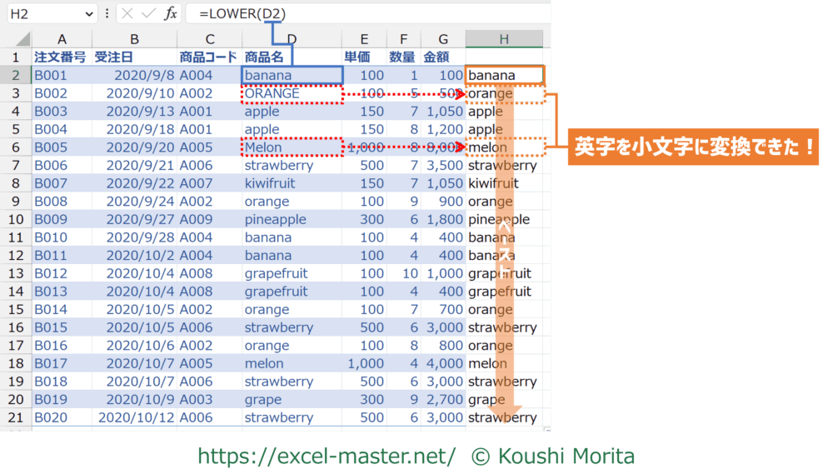833x469 pixels.
Task: Click the Enter checkmark icon in formula bar
Action: (x=148, y=14)
